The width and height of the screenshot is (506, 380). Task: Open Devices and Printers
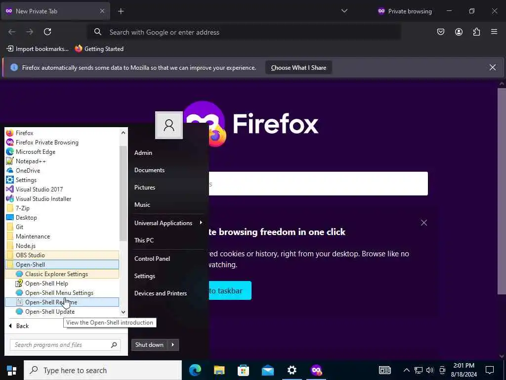pos(161,293)
